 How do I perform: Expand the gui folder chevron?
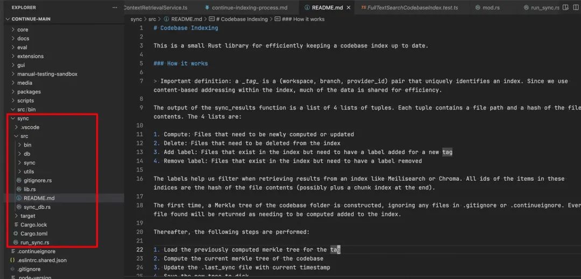coord(13,65)
